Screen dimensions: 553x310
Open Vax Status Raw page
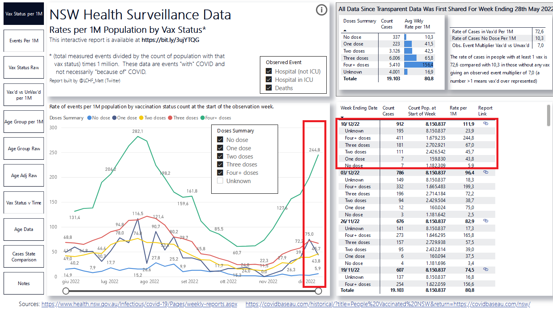(x=24, y=68)
